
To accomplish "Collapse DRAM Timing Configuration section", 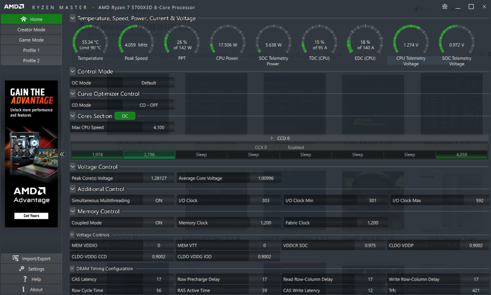I will [72, 268].
